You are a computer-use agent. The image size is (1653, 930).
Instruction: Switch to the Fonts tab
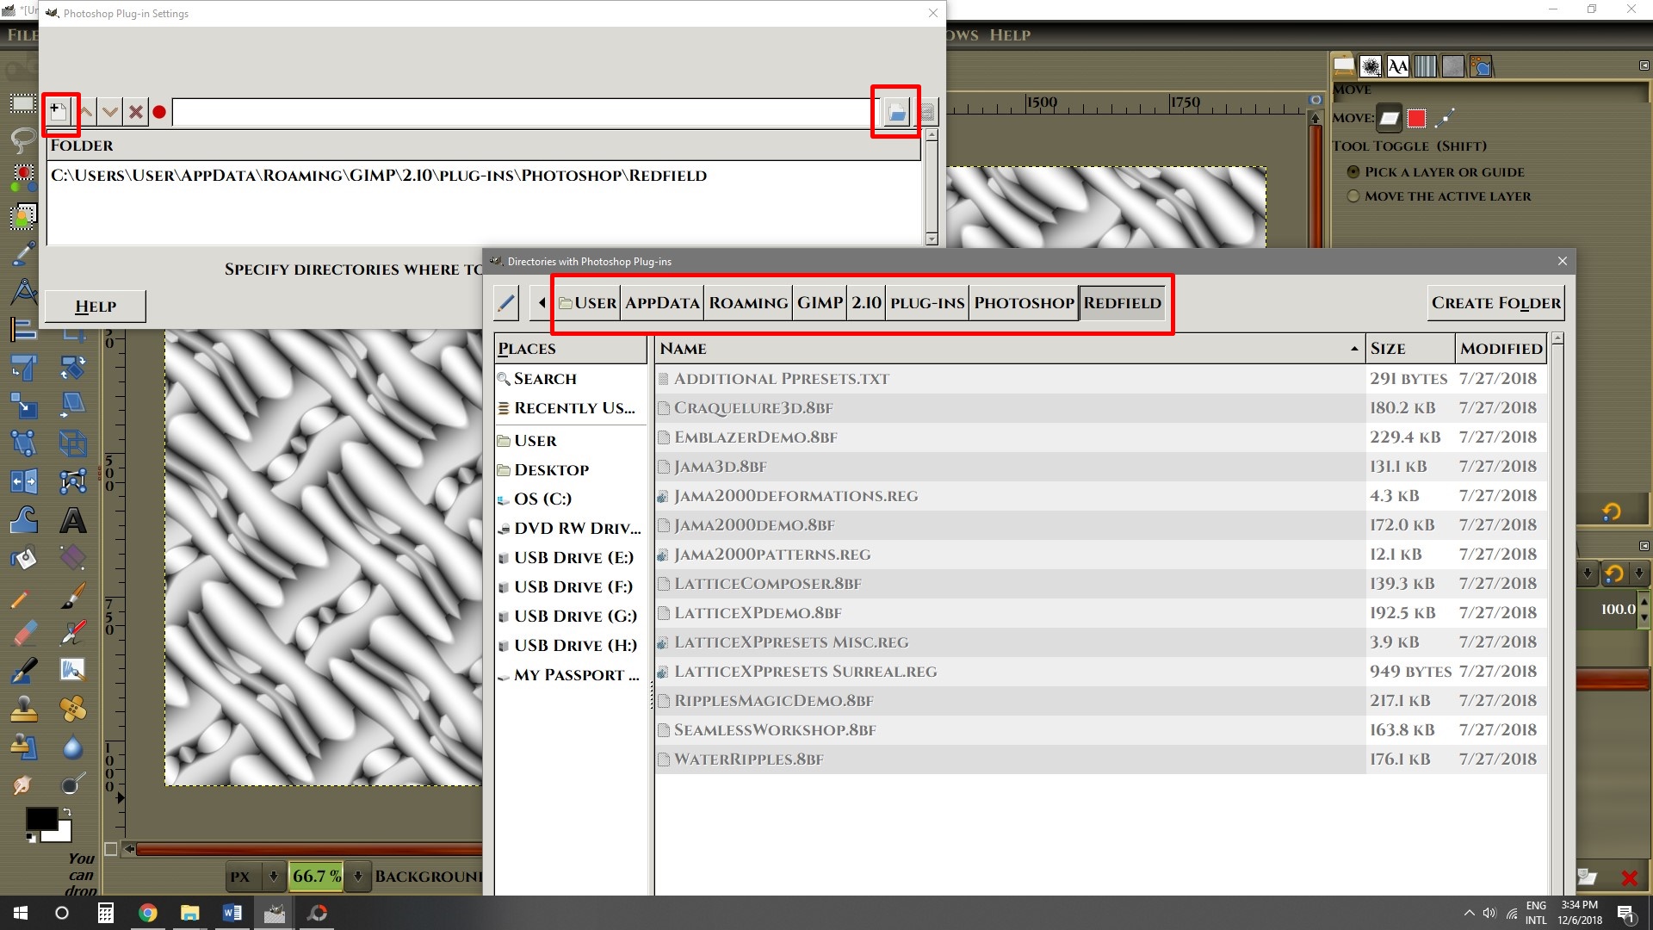click(1398, 66)
